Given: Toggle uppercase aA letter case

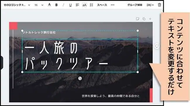Looking at the screenshot, I should (84, 5).
